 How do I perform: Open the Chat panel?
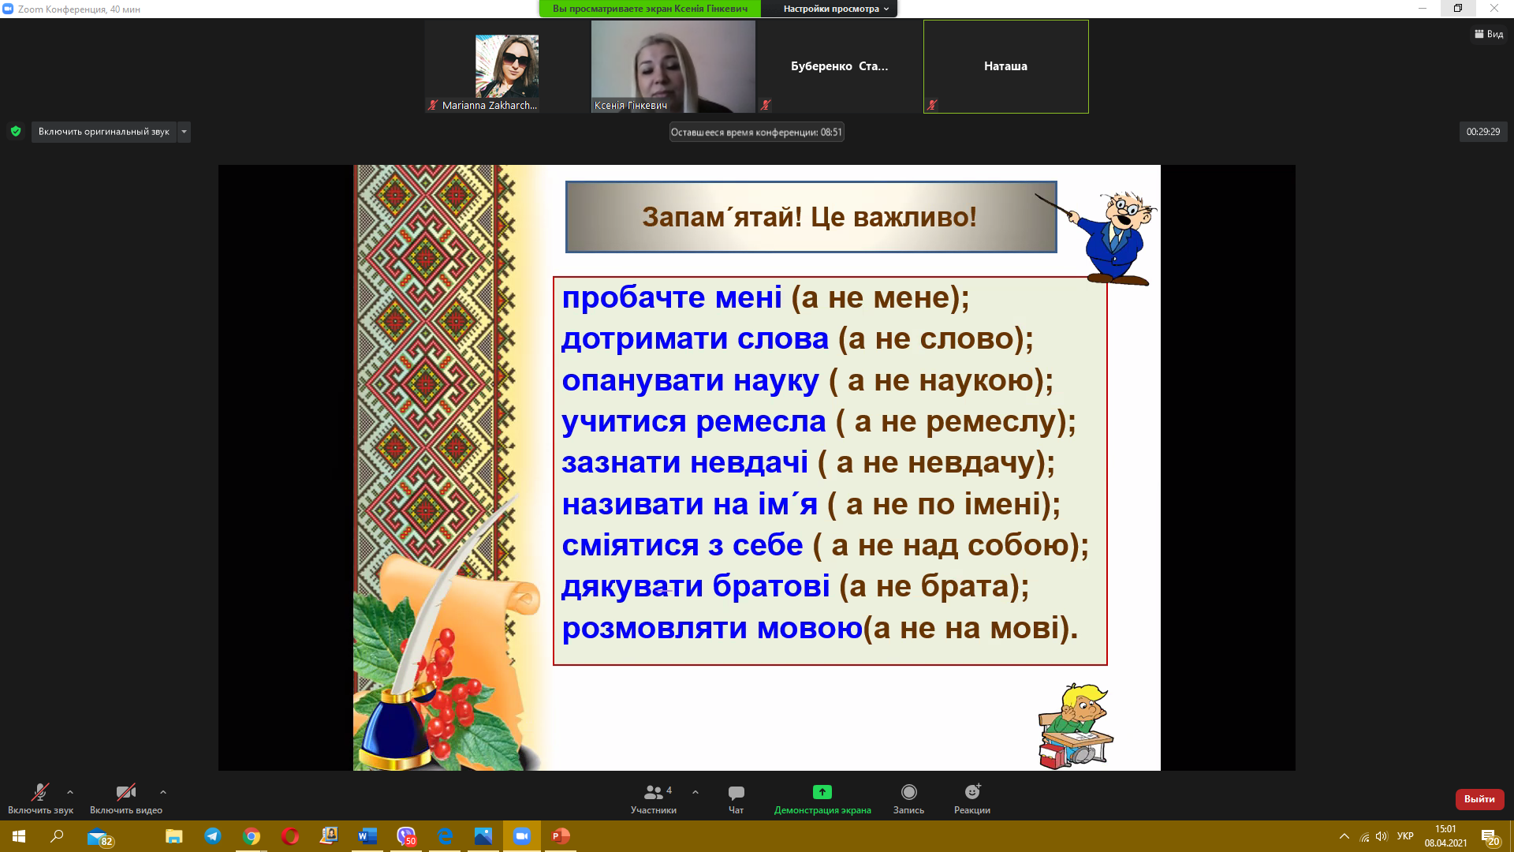click(x=736, y=793)
